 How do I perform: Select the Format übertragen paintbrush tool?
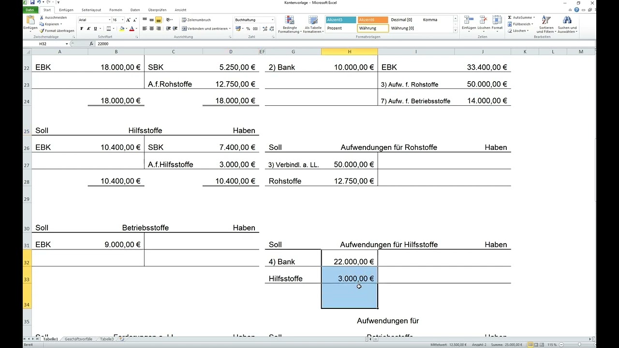click(57, 30)
